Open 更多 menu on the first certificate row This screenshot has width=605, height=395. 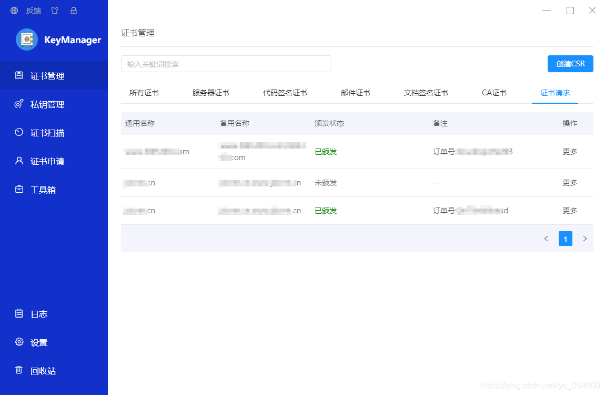tap(570, 151)
